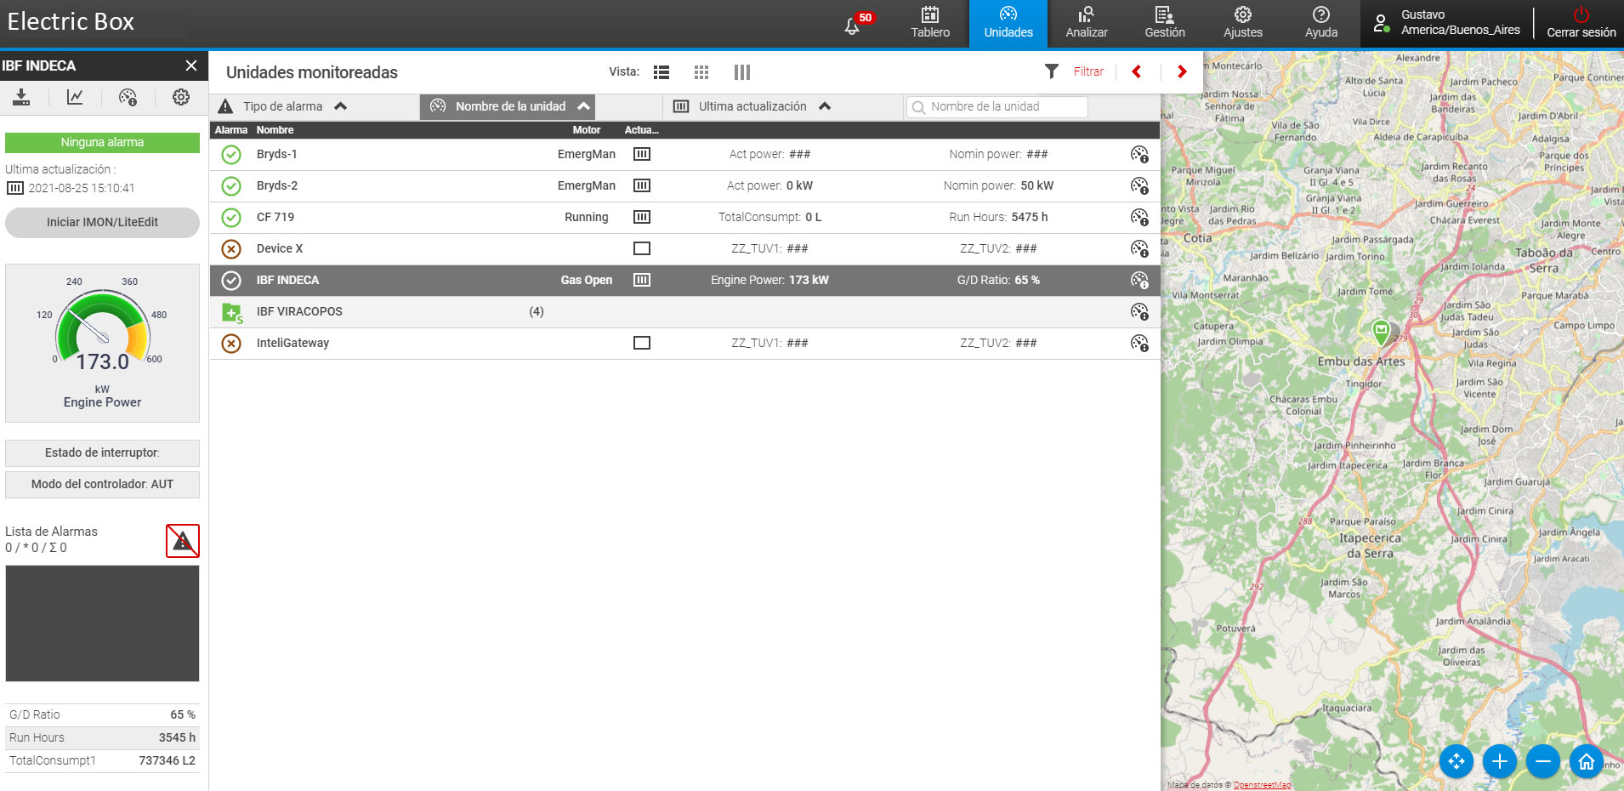Click Iniciar IMON/LiteEdit button
Viewport: 1624px width, 791px height.
coord(102,222)
